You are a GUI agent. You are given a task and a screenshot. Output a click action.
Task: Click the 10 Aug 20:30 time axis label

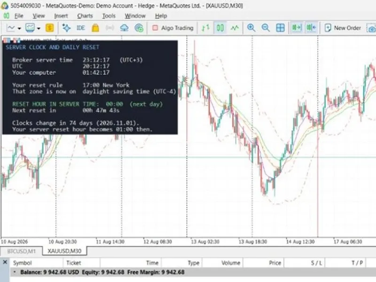pyautogui.click(x=63, y=242)
